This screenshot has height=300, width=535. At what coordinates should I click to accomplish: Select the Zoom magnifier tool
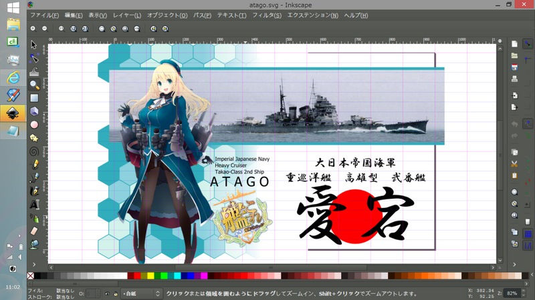(x=34, y=85)
